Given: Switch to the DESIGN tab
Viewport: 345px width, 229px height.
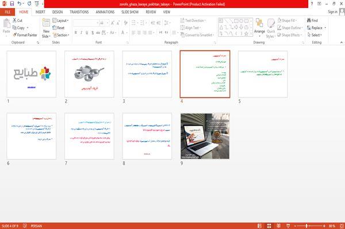Looking at the screenshot, I should [x=57, y=12].
